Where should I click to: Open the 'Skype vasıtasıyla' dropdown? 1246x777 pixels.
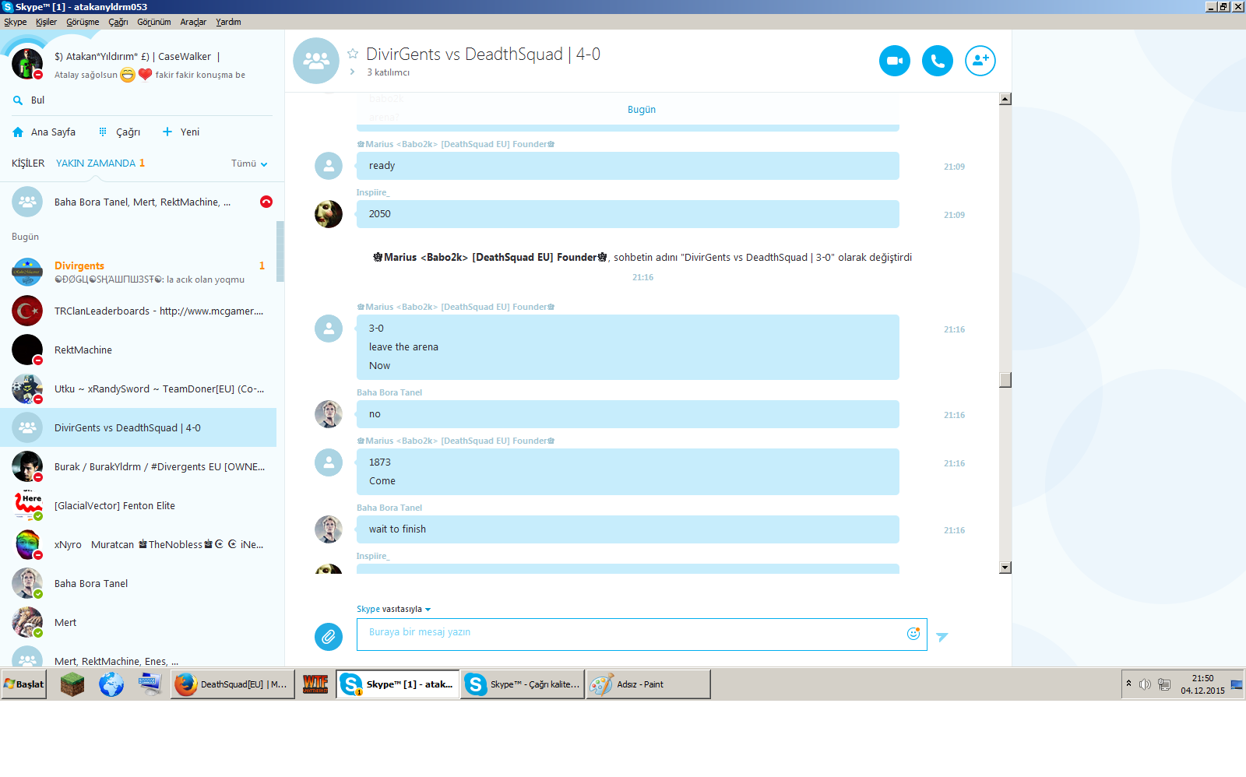tap(394, 609)
